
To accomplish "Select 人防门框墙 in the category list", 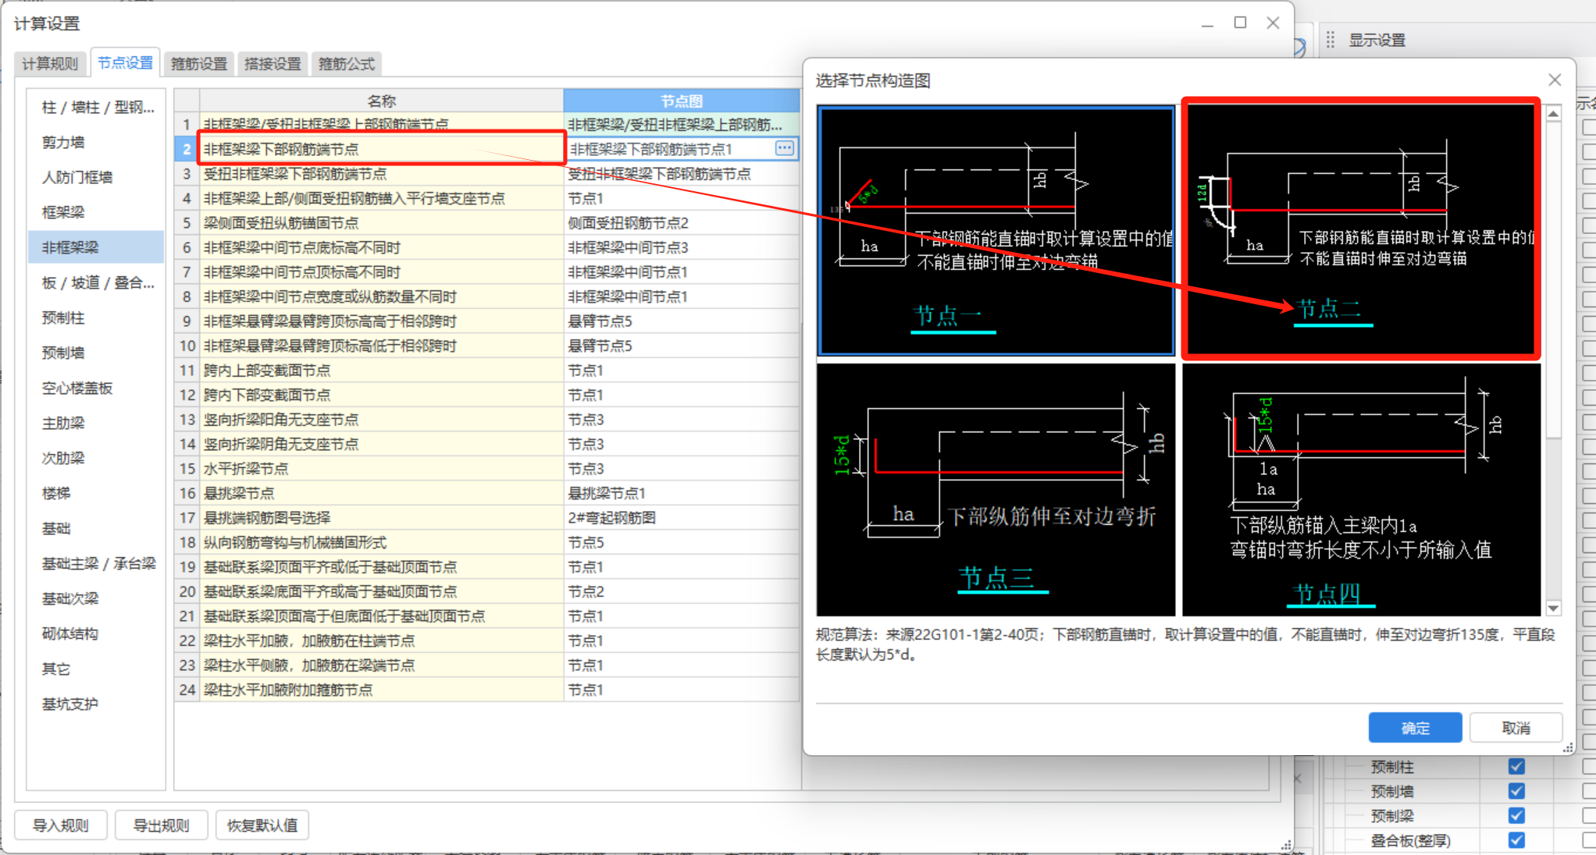I will pos(97,177).
